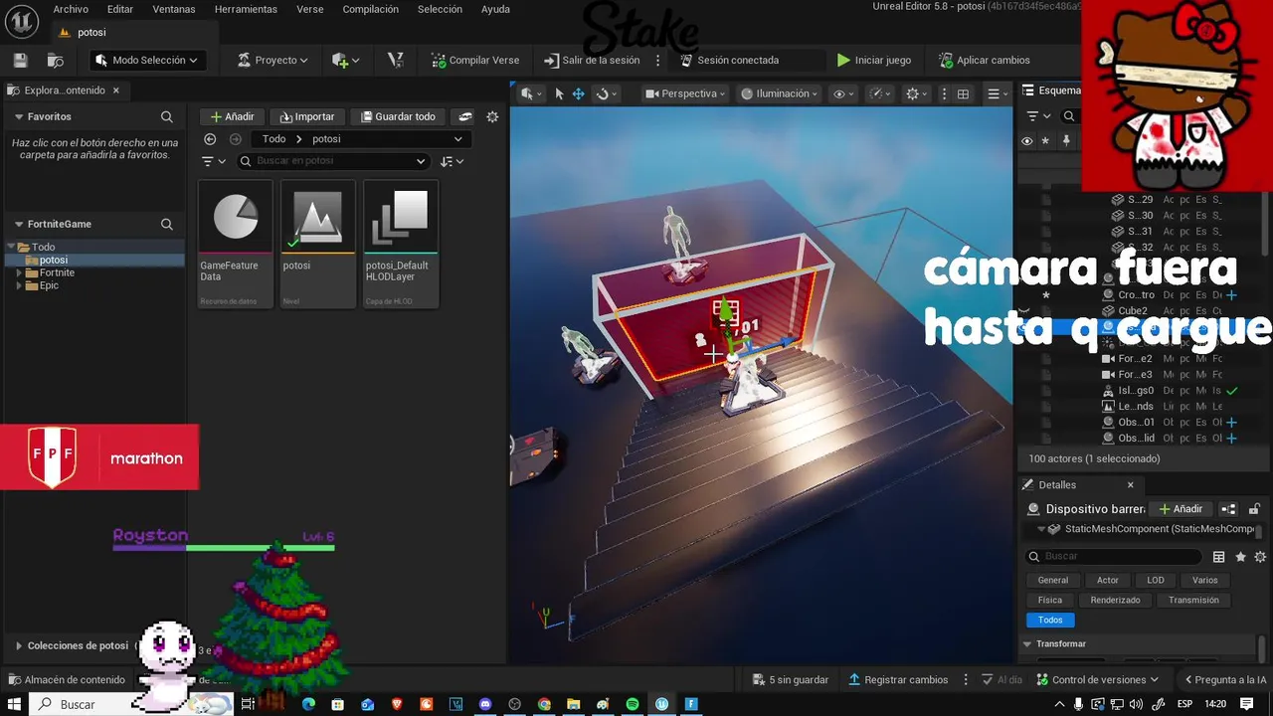
Task: Click the lock icon in Detalles panel
Action: click(x=1255, y=509)
